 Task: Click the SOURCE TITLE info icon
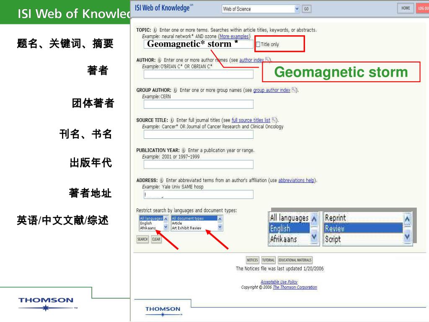click(172, 120)
